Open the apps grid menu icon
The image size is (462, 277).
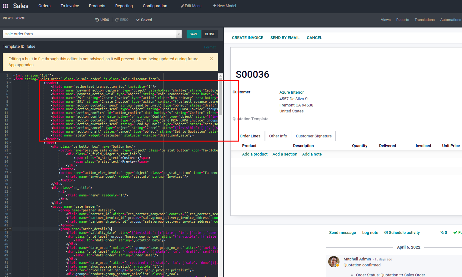[5, 6]
